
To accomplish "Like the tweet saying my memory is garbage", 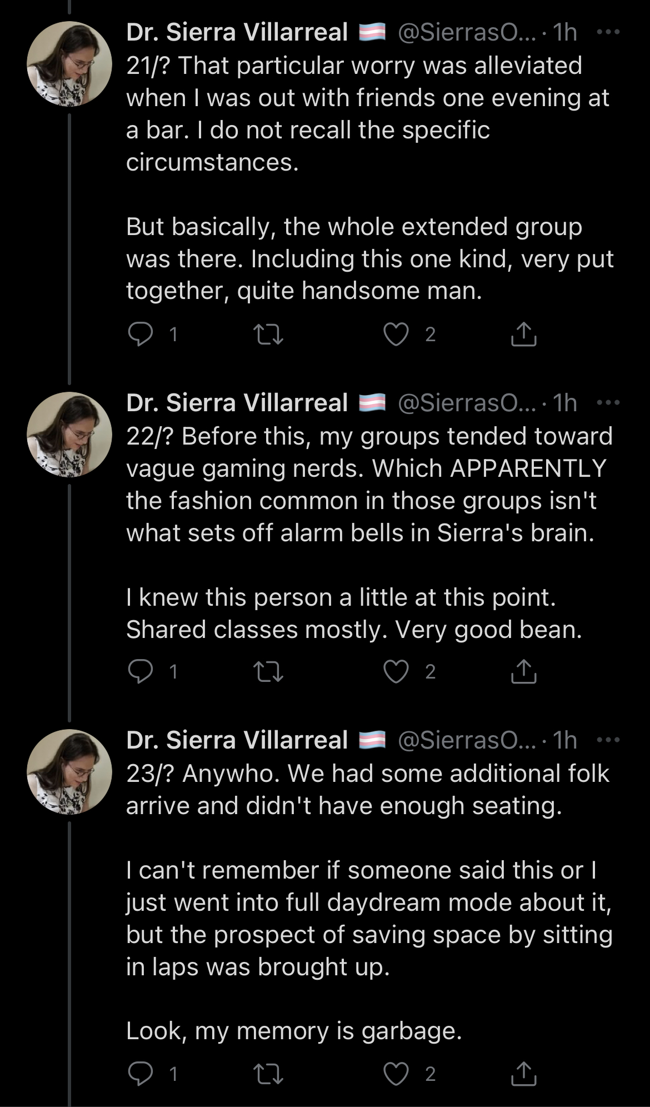I will (396, 1074).
